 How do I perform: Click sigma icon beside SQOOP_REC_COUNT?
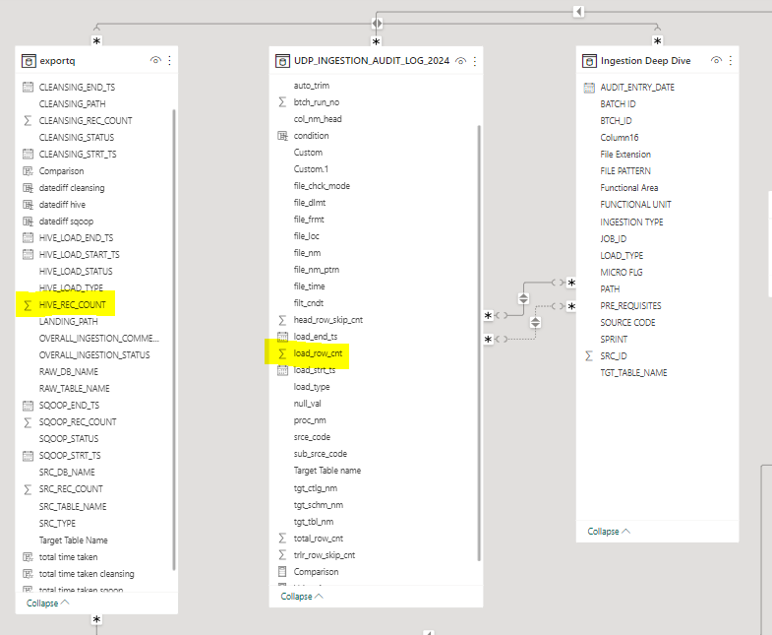(x=29, y=422)
